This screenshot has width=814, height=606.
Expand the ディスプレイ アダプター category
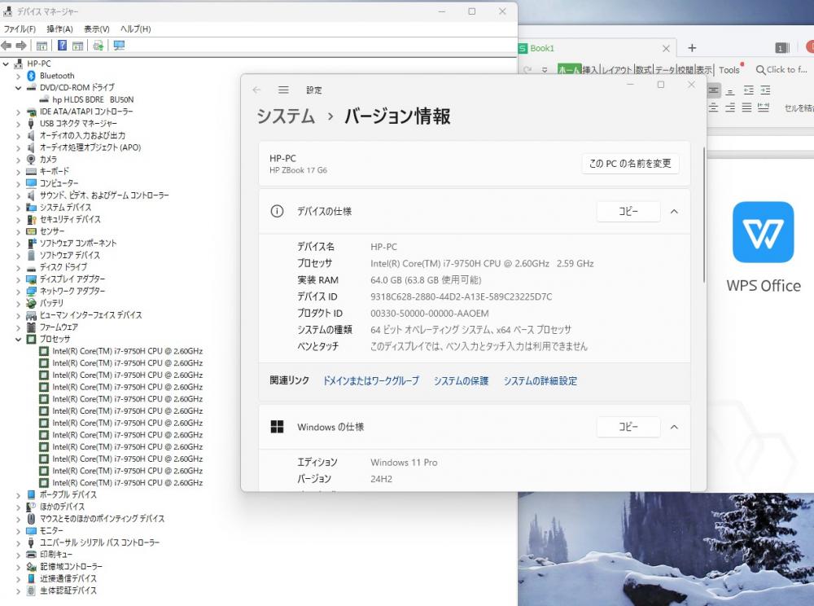18,279
